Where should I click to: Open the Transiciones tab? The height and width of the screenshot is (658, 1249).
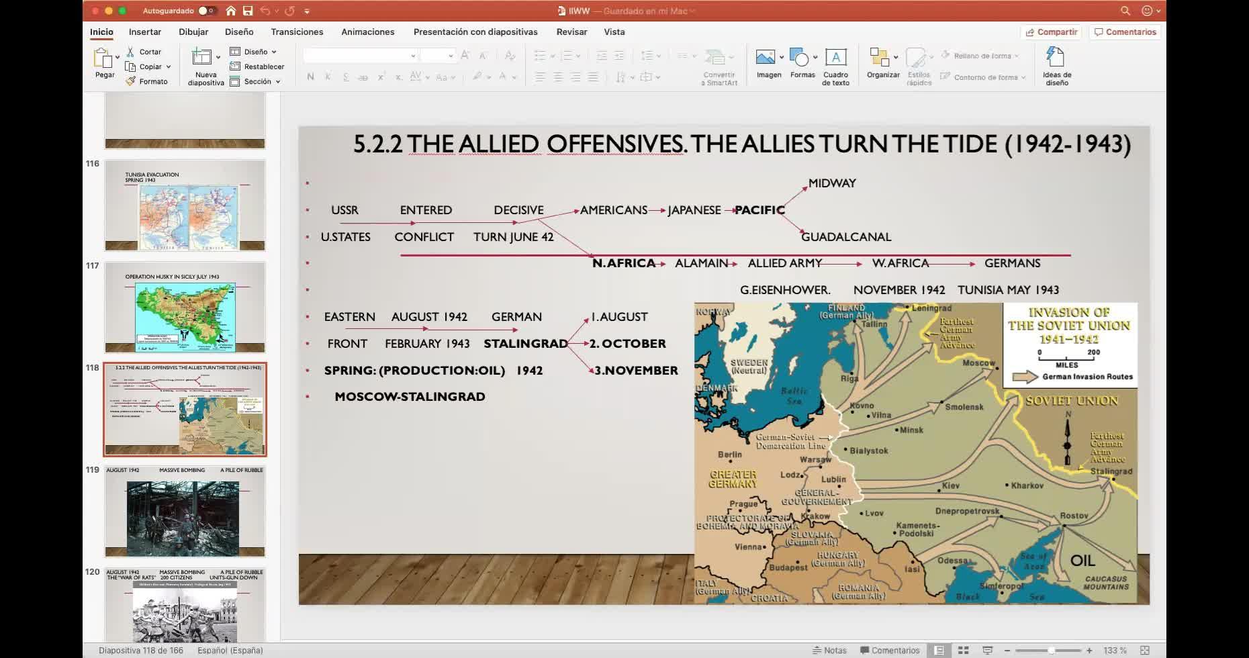[x=297, y=32]
